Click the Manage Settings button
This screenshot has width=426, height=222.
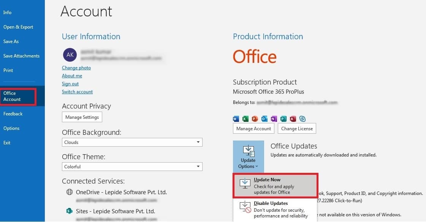pyautogui.click(x=82, y=117)
